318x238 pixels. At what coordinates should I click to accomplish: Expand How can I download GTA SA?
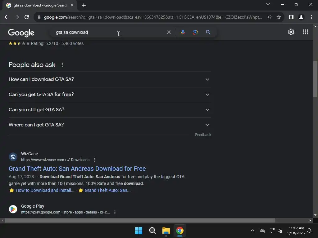tap(110, 79)
